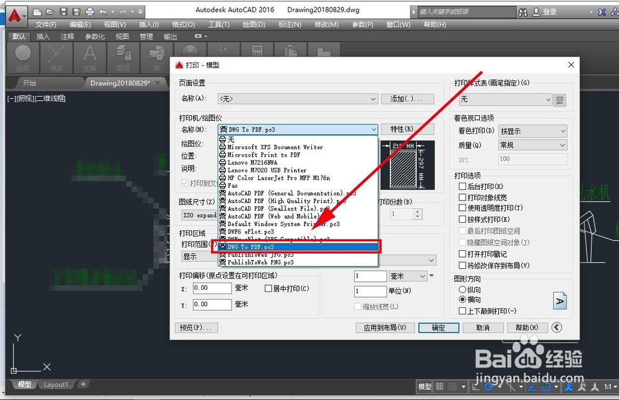Toggle ortho mode in status bar
Image resolution: width=619 pixels, height=400 pixels.
[475, 386]
